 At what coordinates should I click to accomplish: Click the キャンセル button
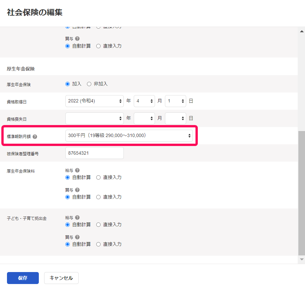(x=61, y=278)
